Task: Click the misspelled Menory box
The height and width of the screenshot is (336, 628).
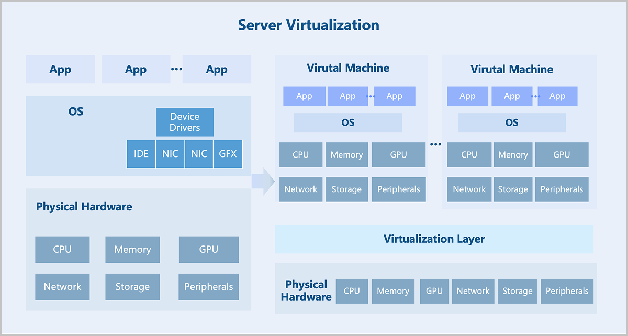Action: (513, 155)
